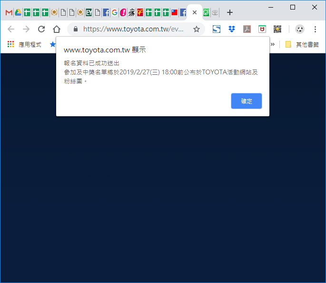Open a new tab with plus button

pos(230,12)
